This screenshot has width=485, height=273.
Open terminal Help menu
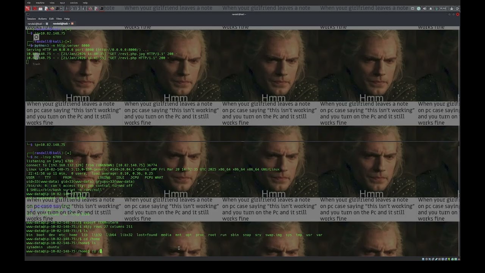pyautogui.click(x=67, y=19)
